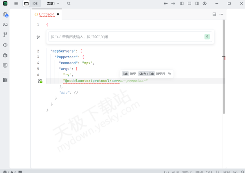Image resolution: width=245 pixels, height=173 pixels.
Task: Open the remote screen icon in sidebar
Action: (x=5, y=65)
